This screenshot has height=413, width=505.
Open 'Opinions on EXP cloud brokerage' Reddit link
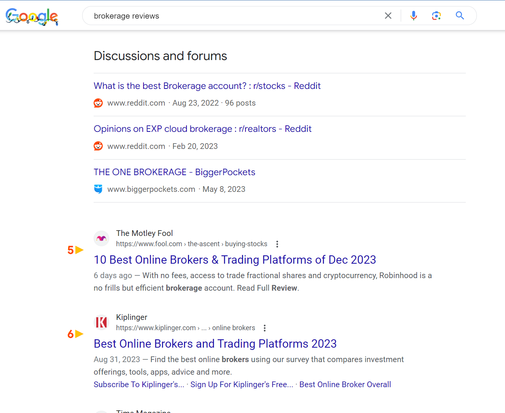point(202,129)
